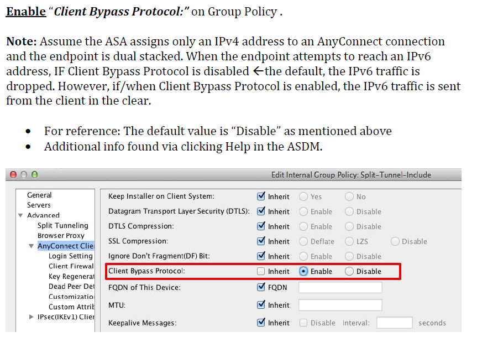Viewport: 477px width, 342px height.
Task: Open Key Regeneration in the tree
Action: [71, 276]
